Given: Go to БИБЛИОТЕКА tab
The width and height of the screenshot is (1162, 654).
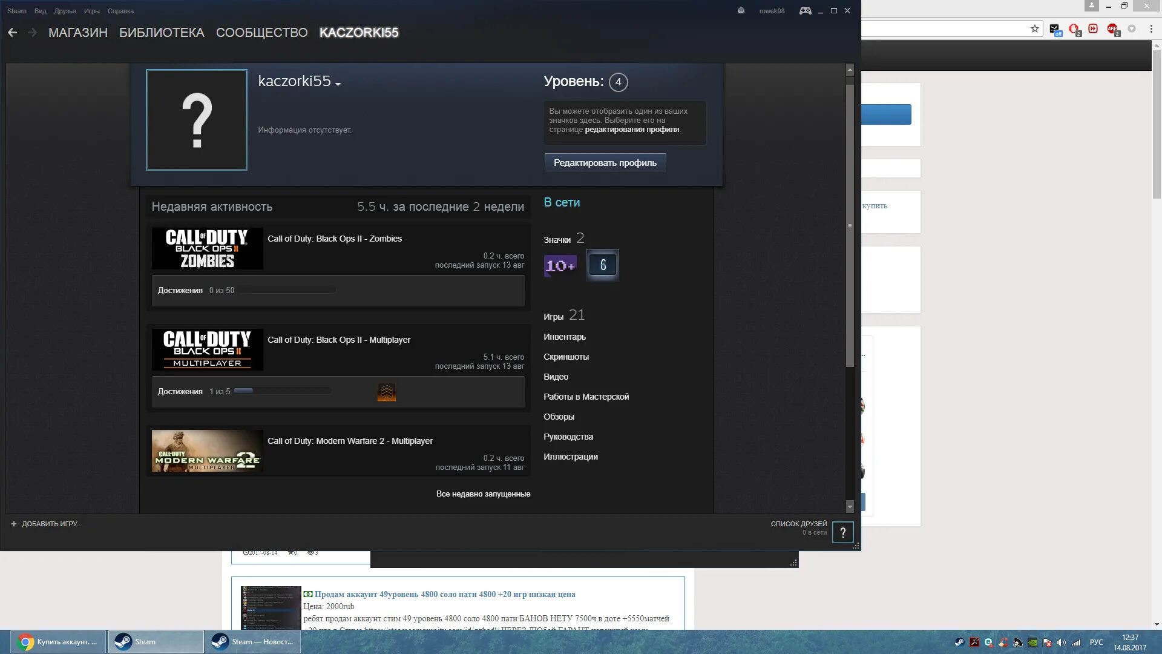Looking at the screenshot, I should point(162,33).
